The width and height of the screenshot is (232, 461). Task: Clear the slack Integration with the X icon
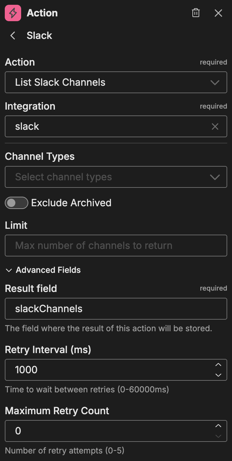point(215,126)
